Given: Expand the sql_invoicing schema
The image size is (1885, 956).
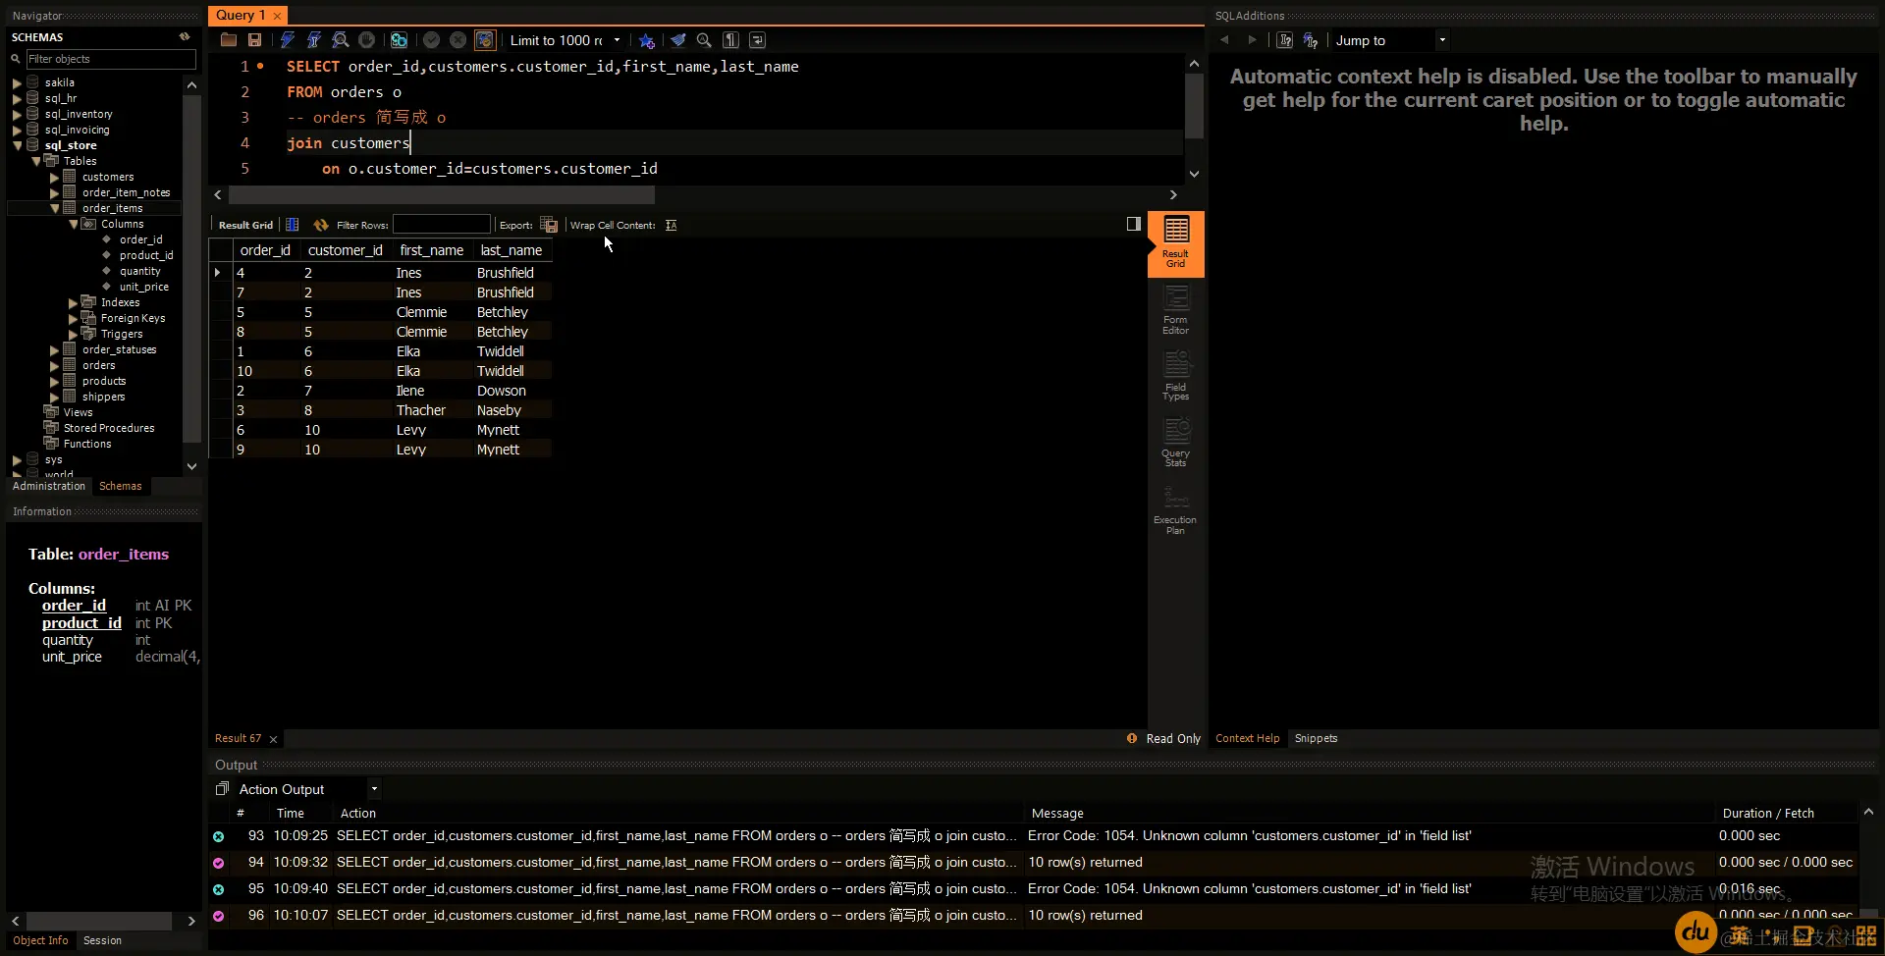Looking at the screenshot, I should [x=17, y=130].
